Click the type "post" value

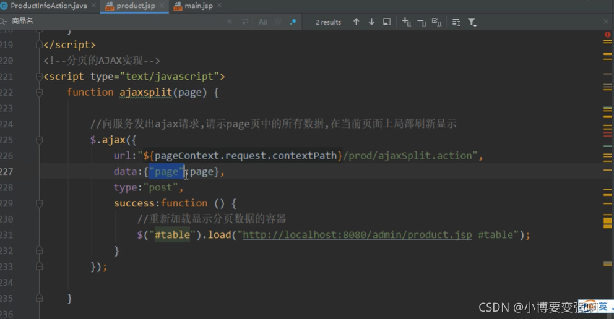pyautogui.click(x=160, y=187)
